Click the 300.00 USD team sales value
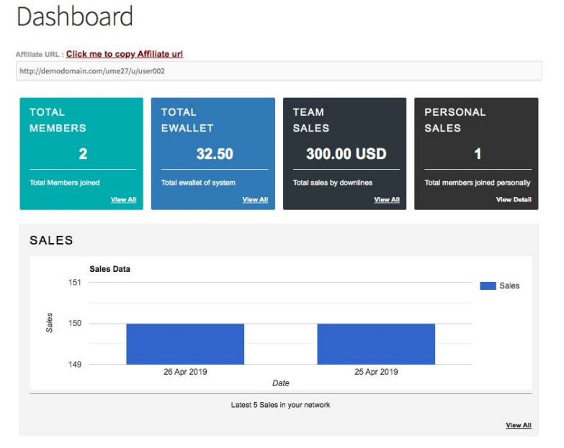 pyautogui.click(x=346, y=154)
